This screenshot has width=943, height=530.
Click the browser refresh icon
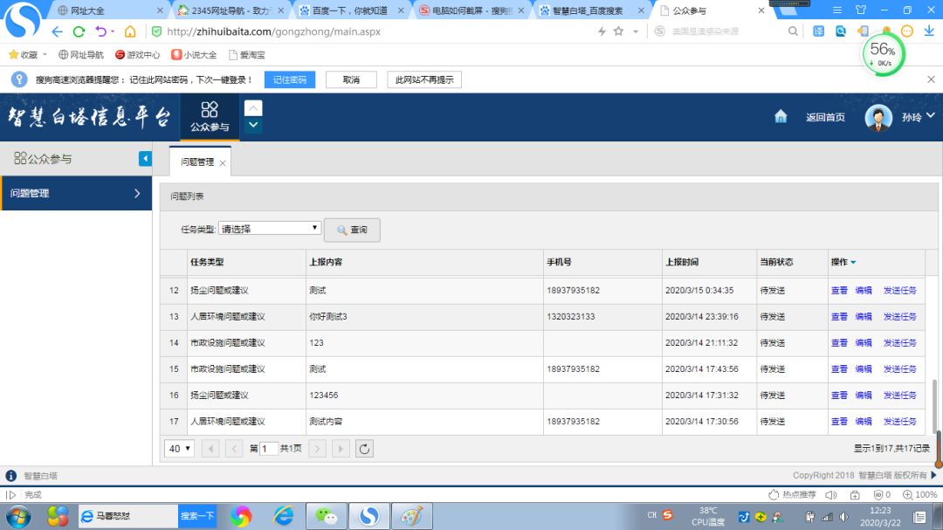click(78, 30)
